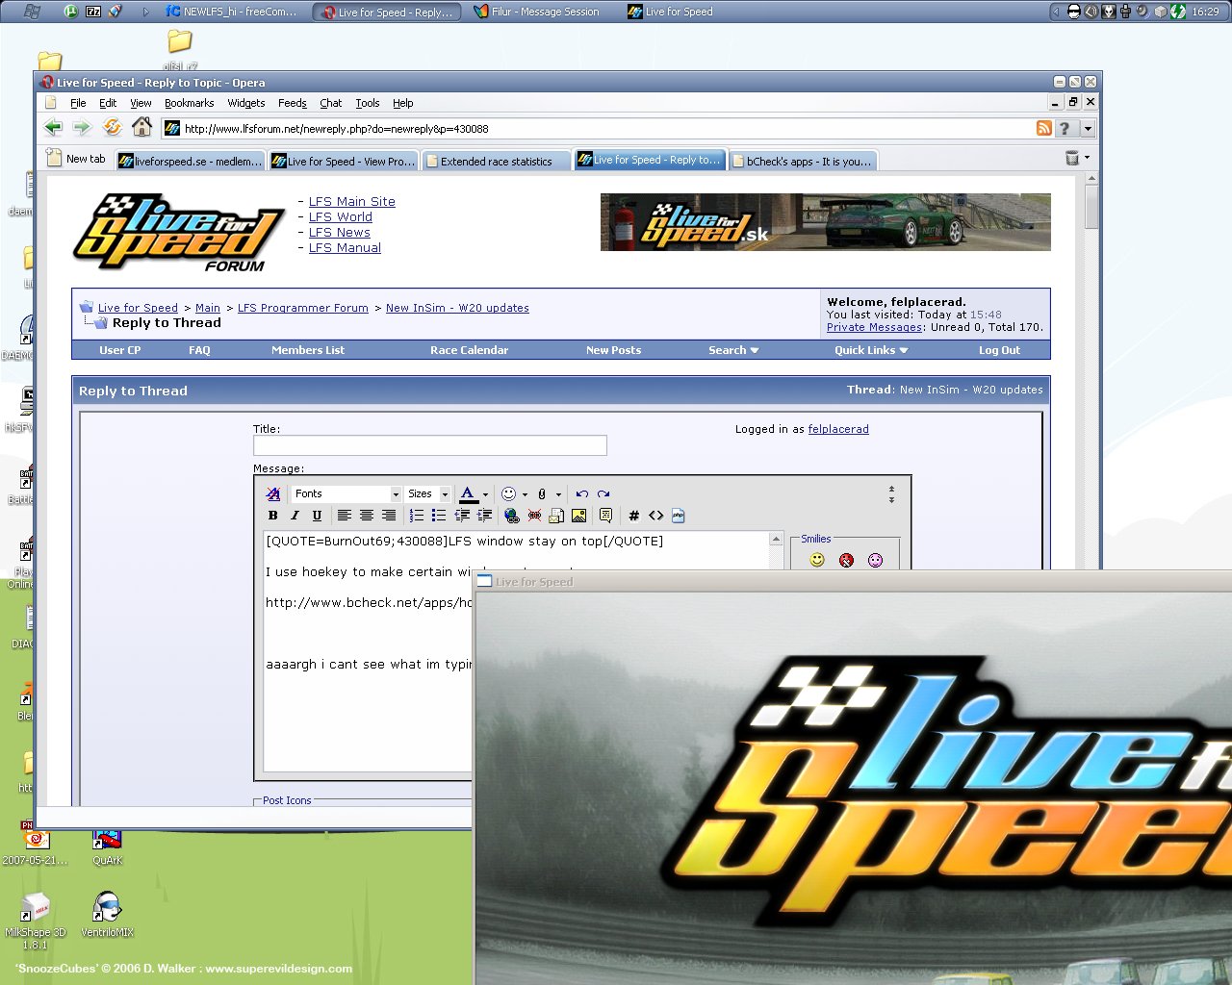Click Log Out in forum navbar

(x=999, y=350)
